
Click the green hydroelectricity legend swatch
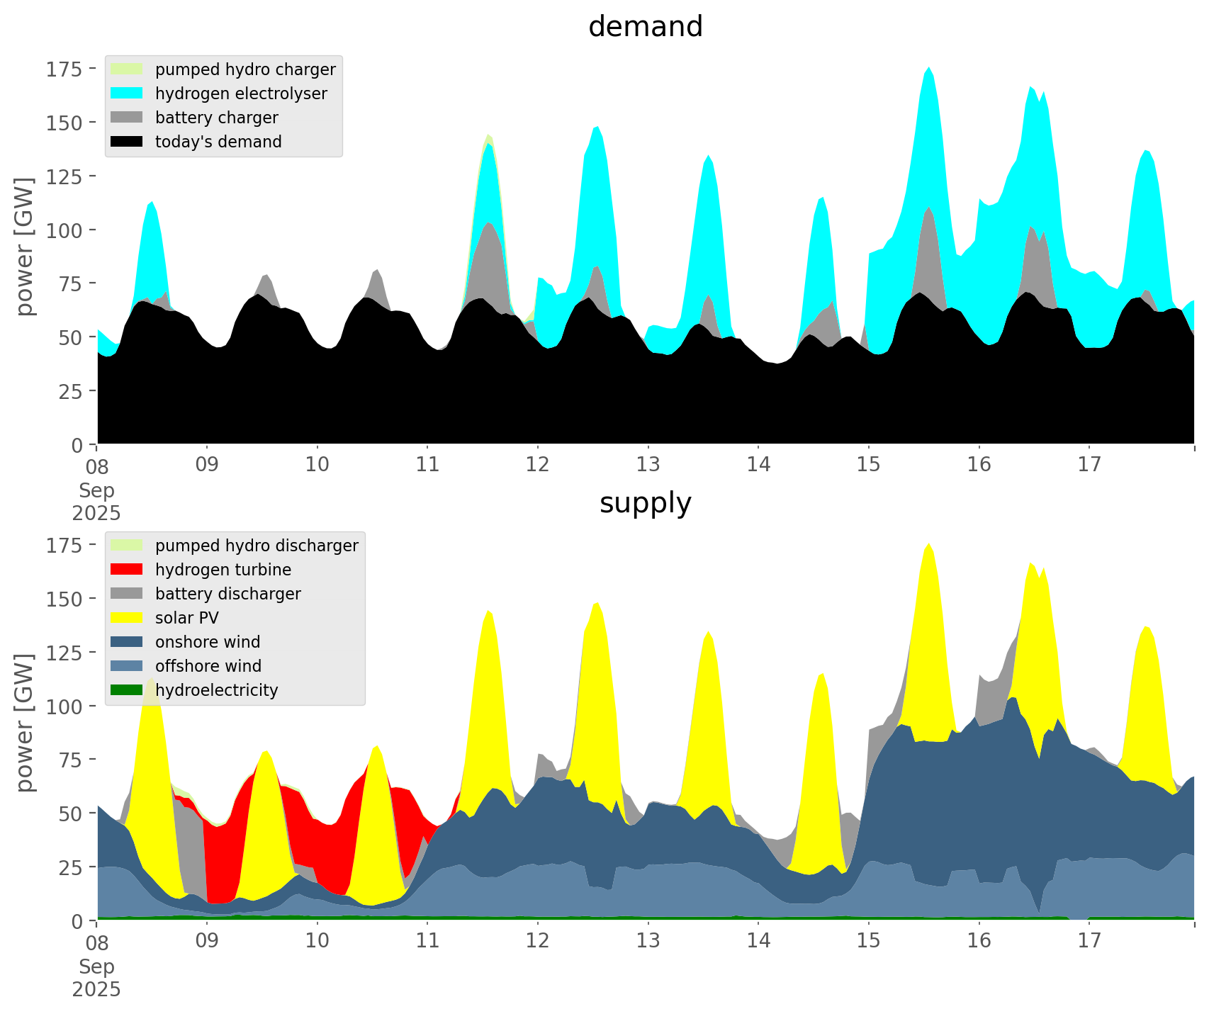pos(127,690)
